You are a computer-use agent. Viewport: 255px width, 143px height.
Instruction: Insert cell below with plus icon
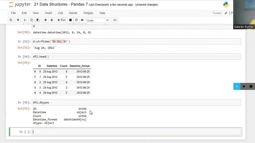(x=18, y=20)
